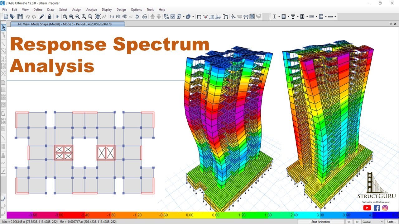Toggle Set Display Options checkbox icon
399x224 pixels.
pos(173,16)
